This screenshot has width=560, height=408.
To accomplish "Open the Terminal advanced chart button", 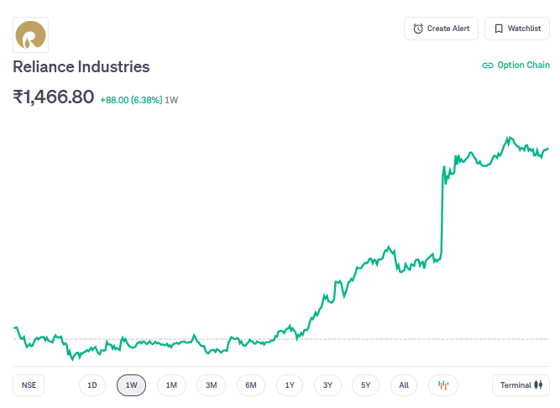I will point(521,385).
